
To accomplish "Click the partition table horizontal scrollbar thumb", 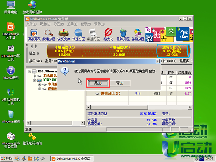I will (119, 107).
